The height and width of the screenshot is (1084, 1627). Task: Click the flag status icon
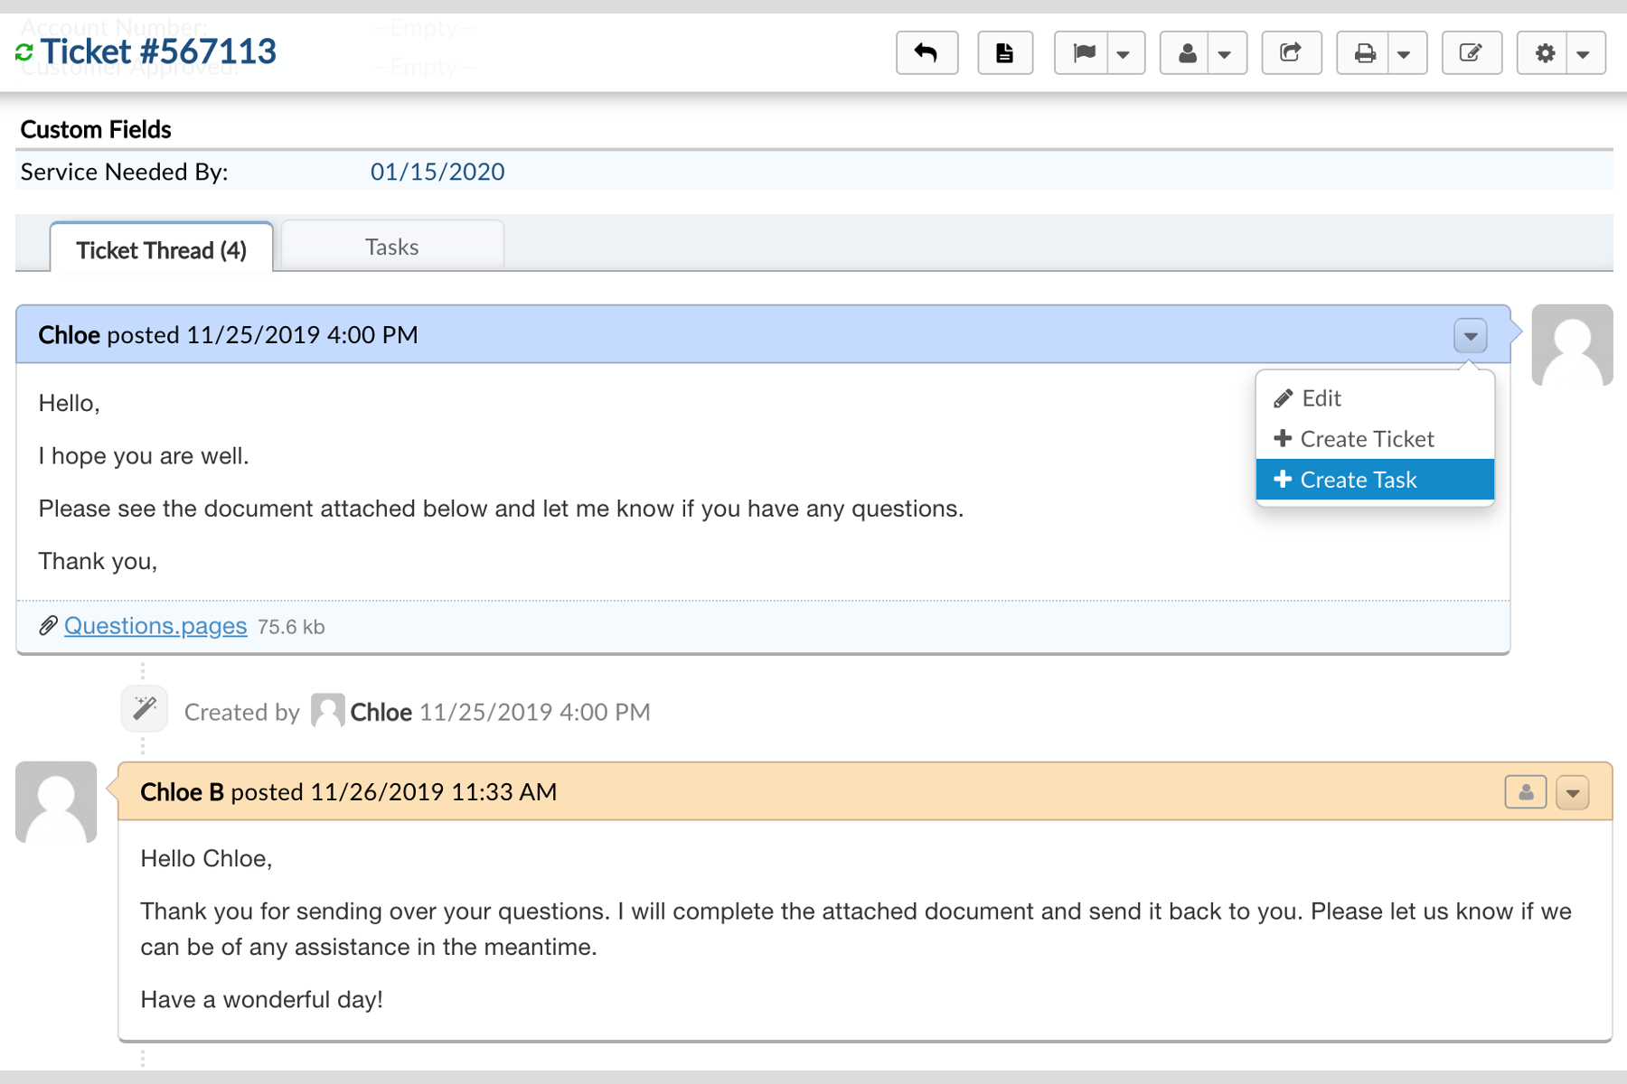[x=1084, y=53]
